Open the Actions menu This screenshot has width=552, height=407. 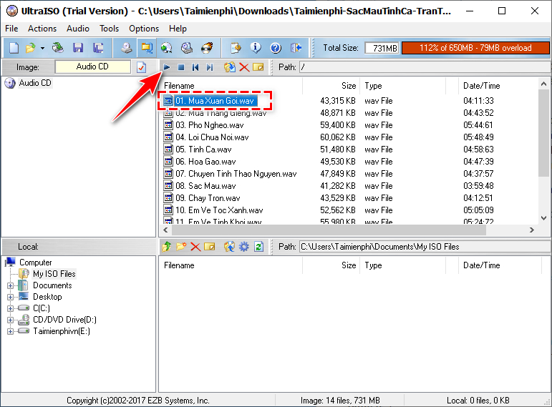point(42,29)
